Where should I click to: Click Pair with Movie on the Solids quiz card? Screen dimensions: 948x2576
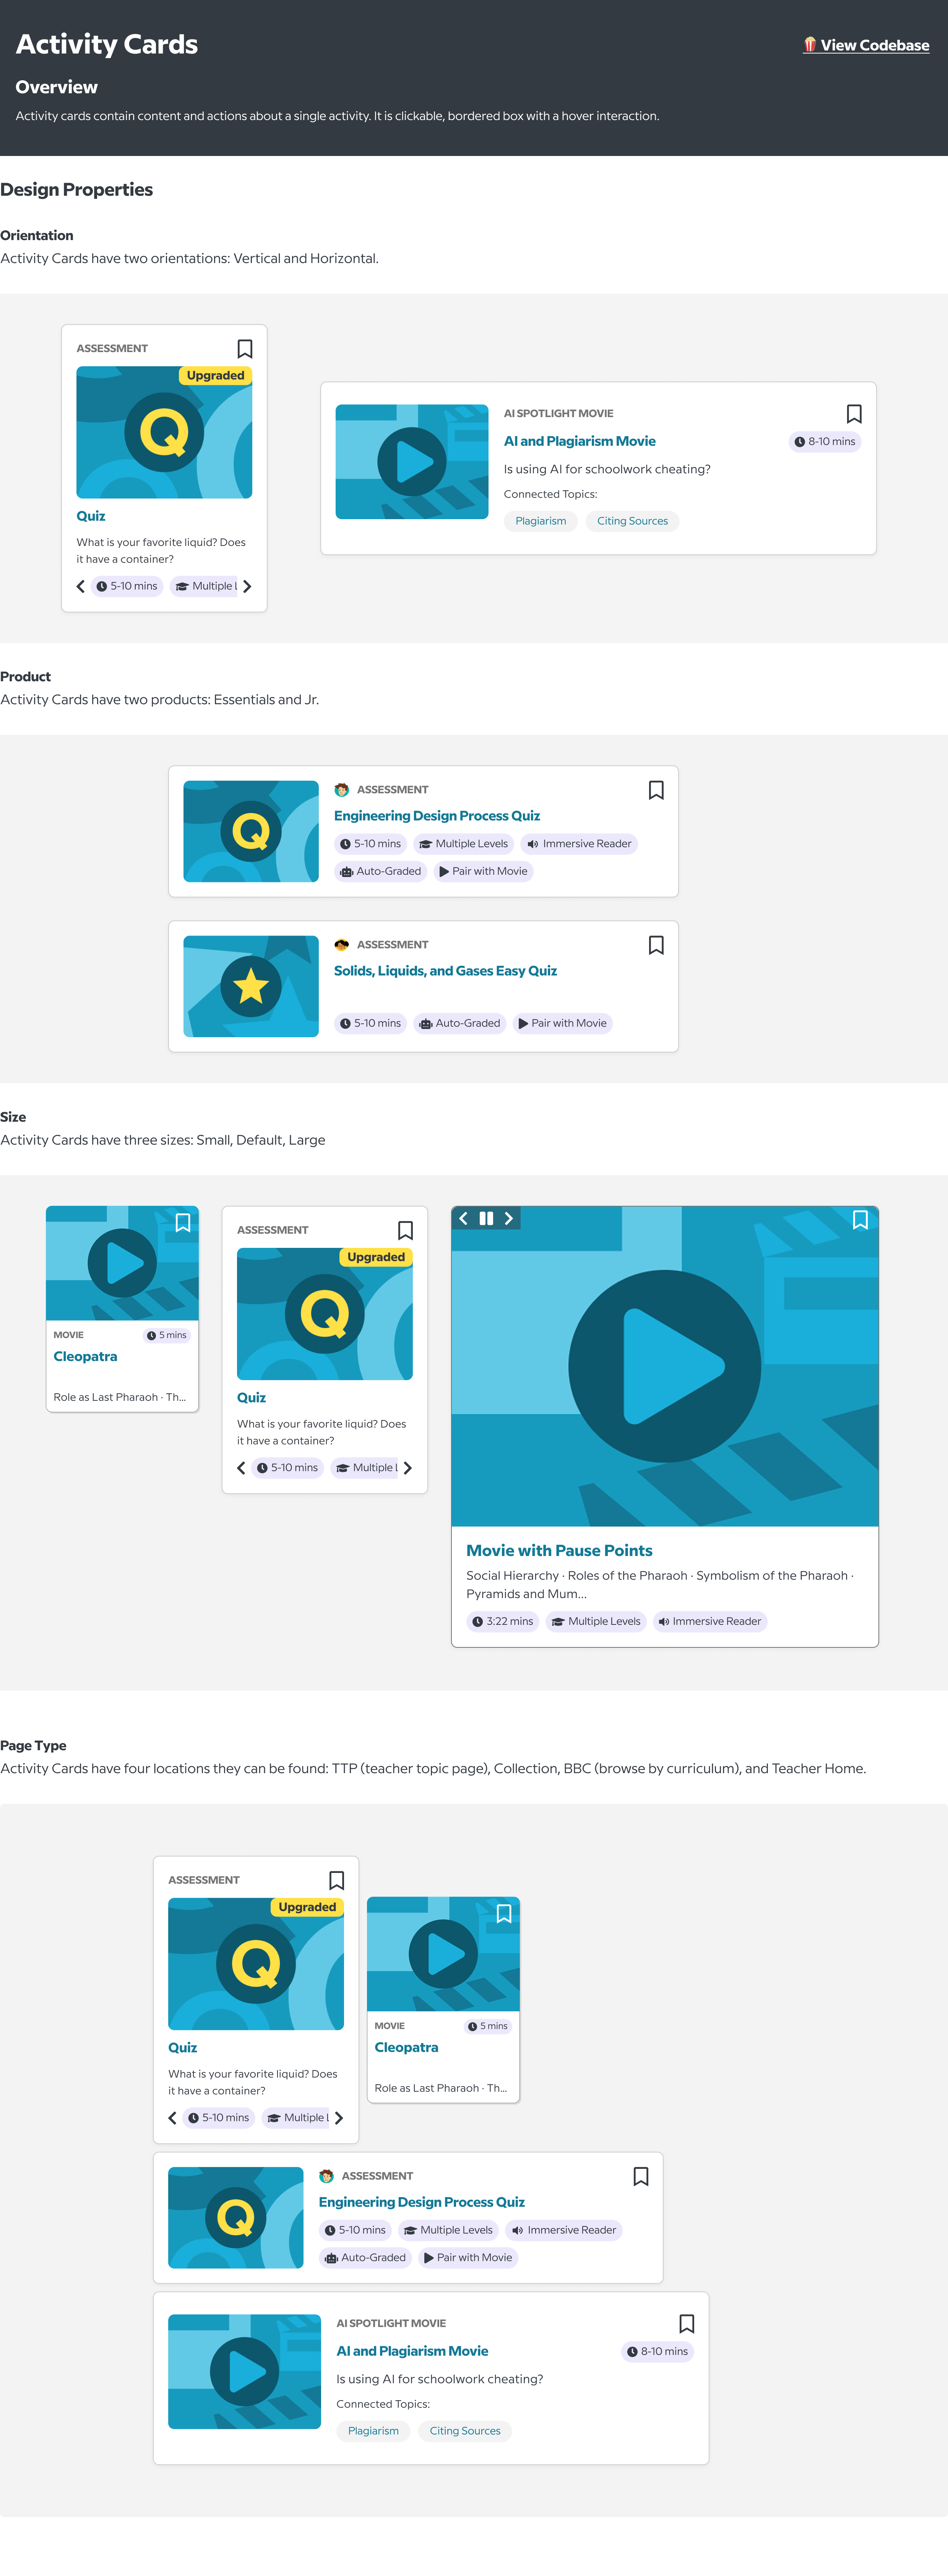click(x=563, y=1023)
